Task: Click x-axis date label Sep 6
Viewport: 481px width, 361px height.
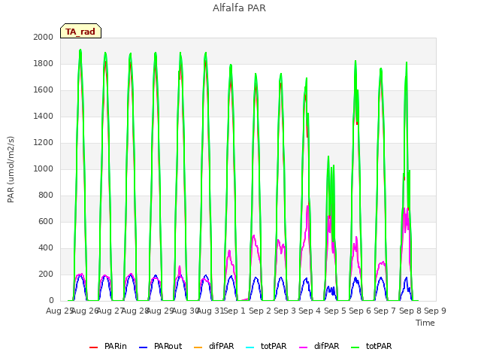Action: point(360,311)
